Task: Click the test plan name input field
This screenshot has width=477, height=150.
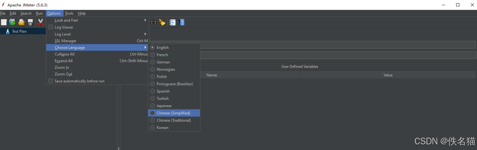Action: tap(338, 45)
